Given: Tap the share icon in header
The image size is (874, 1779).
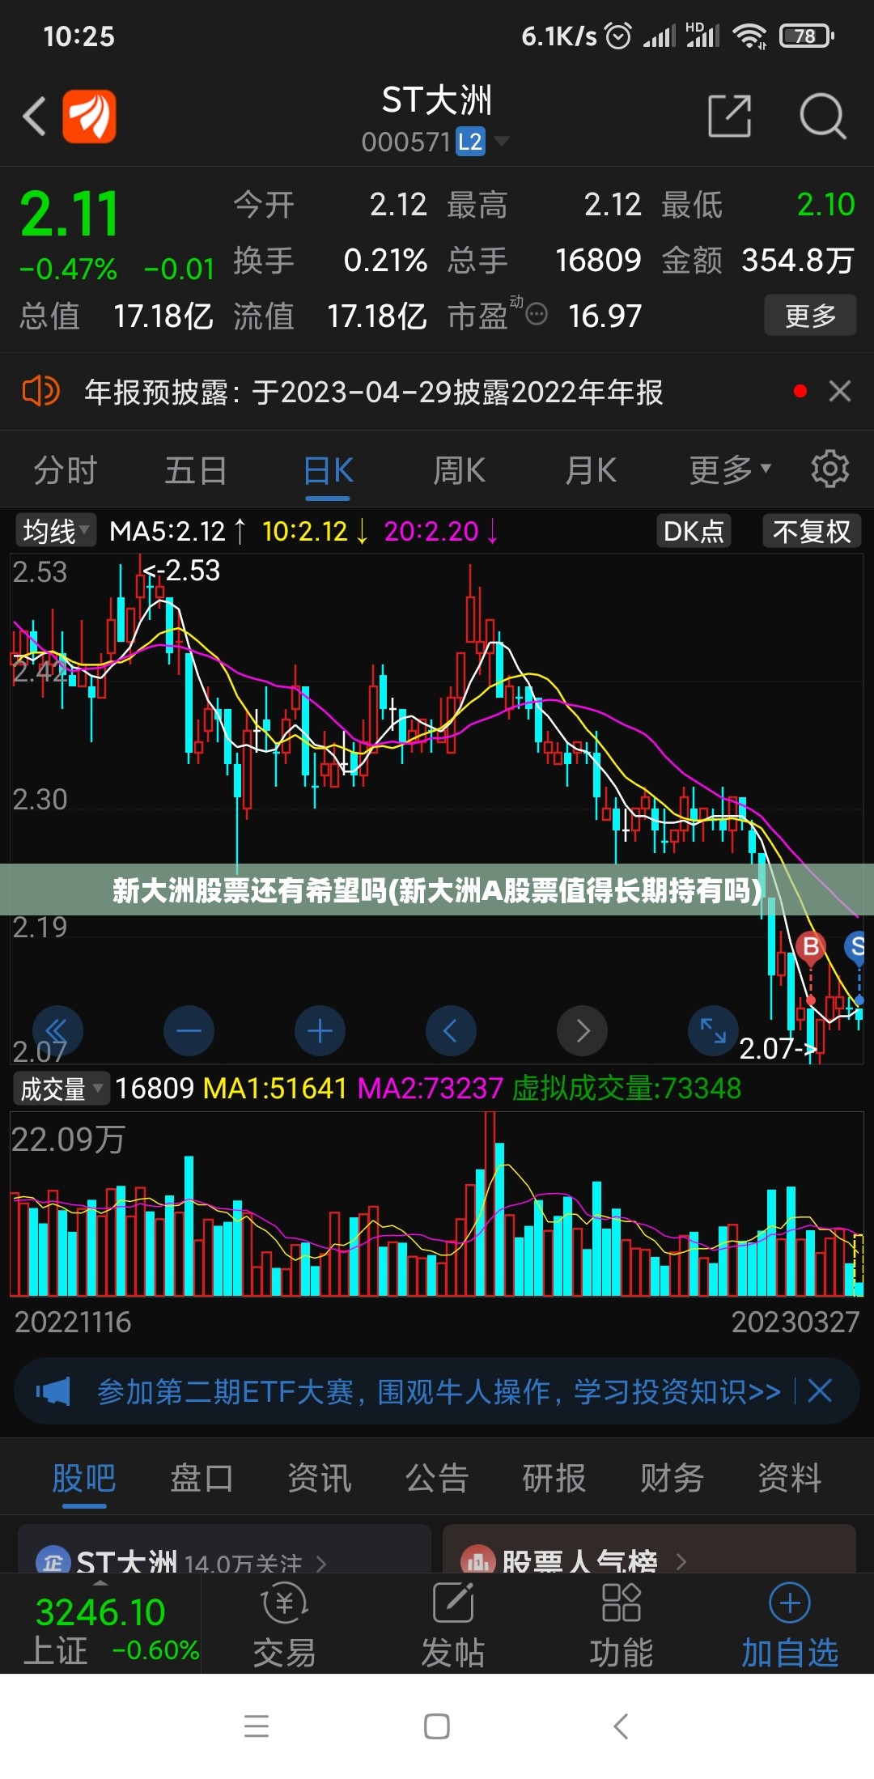Looking at the screenshot, I should [730, 116].
